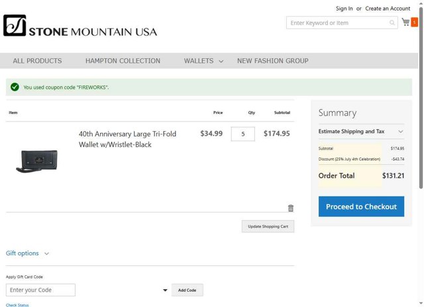
Task: Click the green coupon success checkmark
Action: pyautogui.click(x=15, y=87)
